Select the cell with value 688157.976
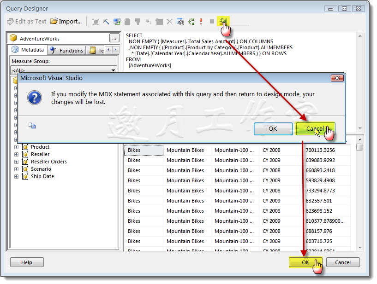The image size is (377, 284). 326,231
